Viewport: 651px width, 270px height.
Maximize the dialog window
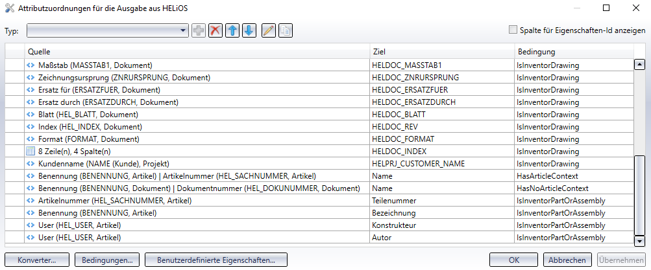pyautogui.click(x=606, y=8)
